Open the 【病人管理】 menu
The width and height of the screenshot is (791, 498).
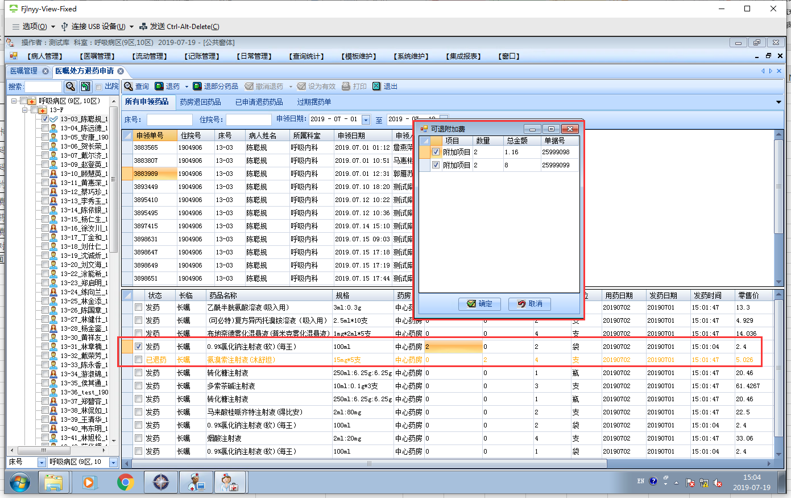point(45,56)
